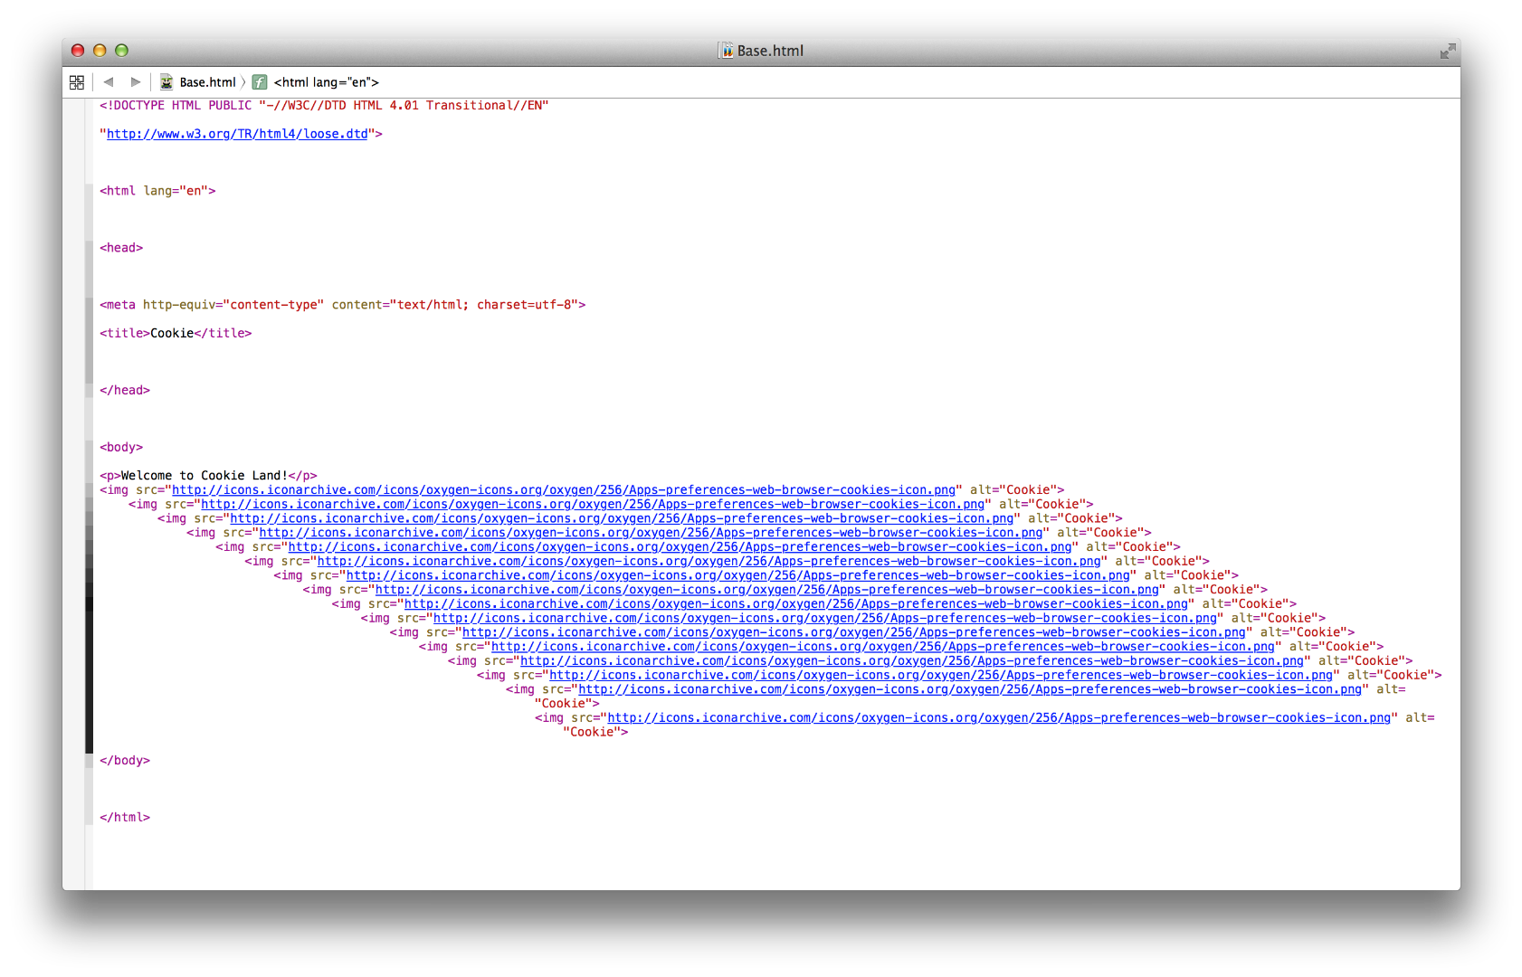Image resolution: width=1522 pixels, height=977 pixels.
Task: Go forward with the right arrow button
Action: 136,82
